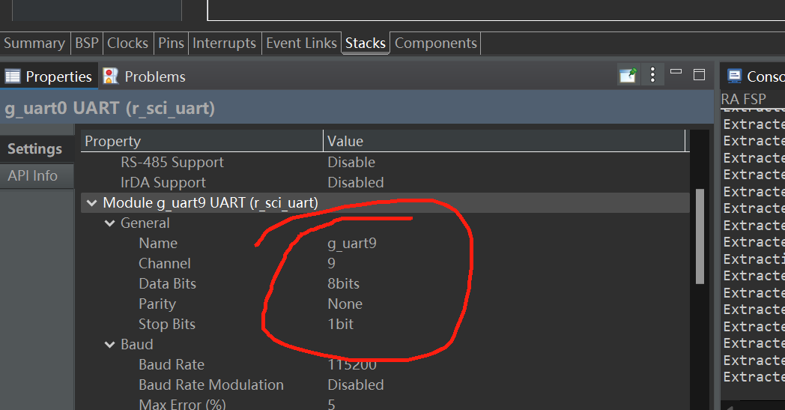The height and width of the screenshot is (410, 785).
Task: Click the Console view icon
Action: (734, 76)
